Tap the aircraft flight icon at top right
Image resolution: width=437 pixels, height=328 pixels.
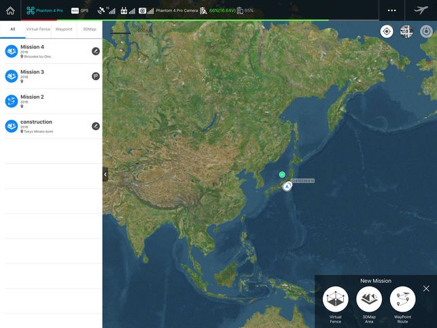(421, 10)
